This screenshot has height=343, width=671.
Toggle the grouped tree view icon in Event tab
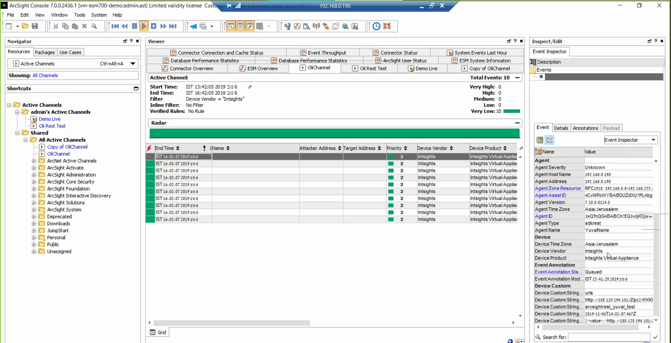[549, 140]
